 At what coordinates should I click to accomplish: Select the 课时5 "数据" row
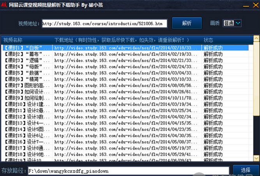(x=27, y=73)
